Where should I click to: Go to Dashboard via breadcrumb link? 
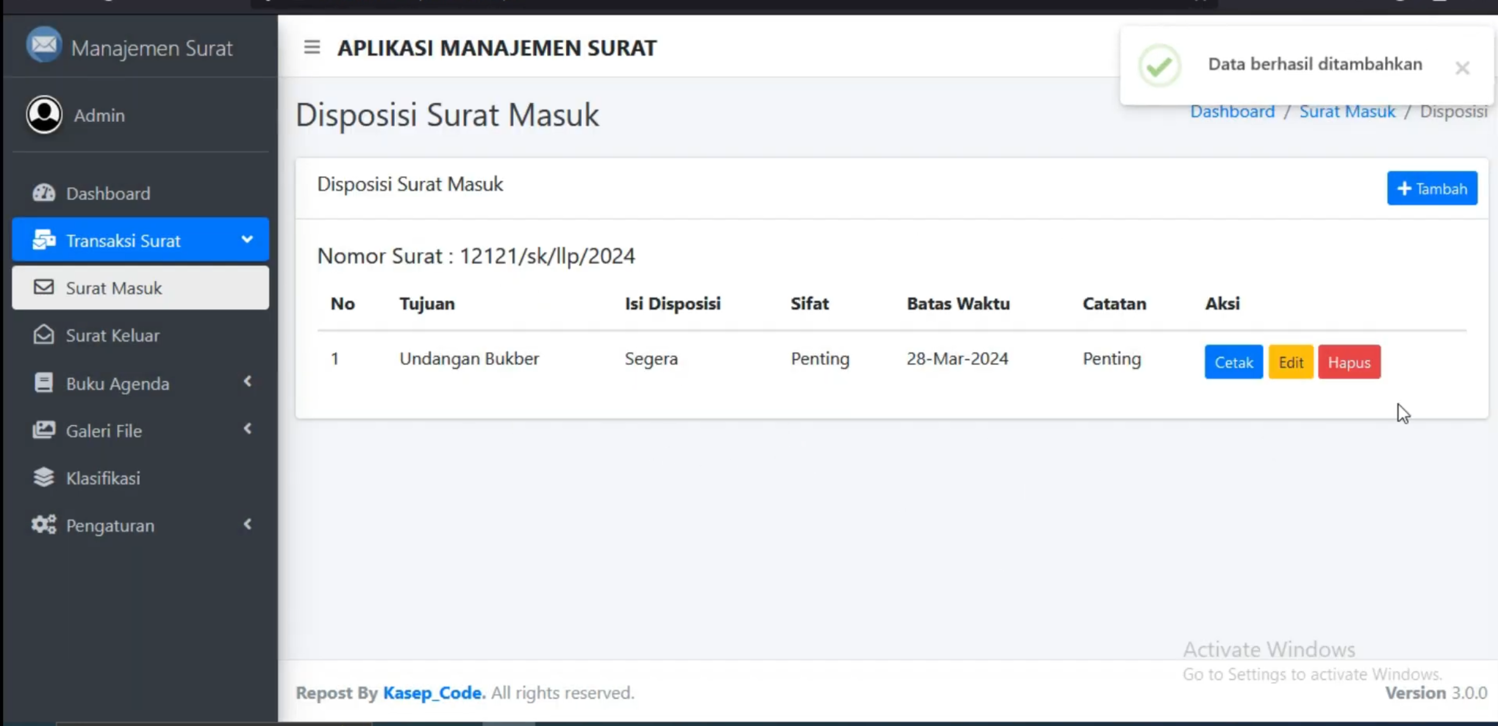1232,111
